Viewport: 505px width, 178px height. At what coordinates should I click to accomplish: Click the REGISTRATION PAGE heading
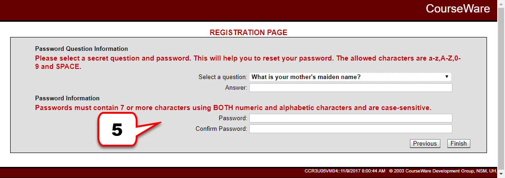click(248, 32)
